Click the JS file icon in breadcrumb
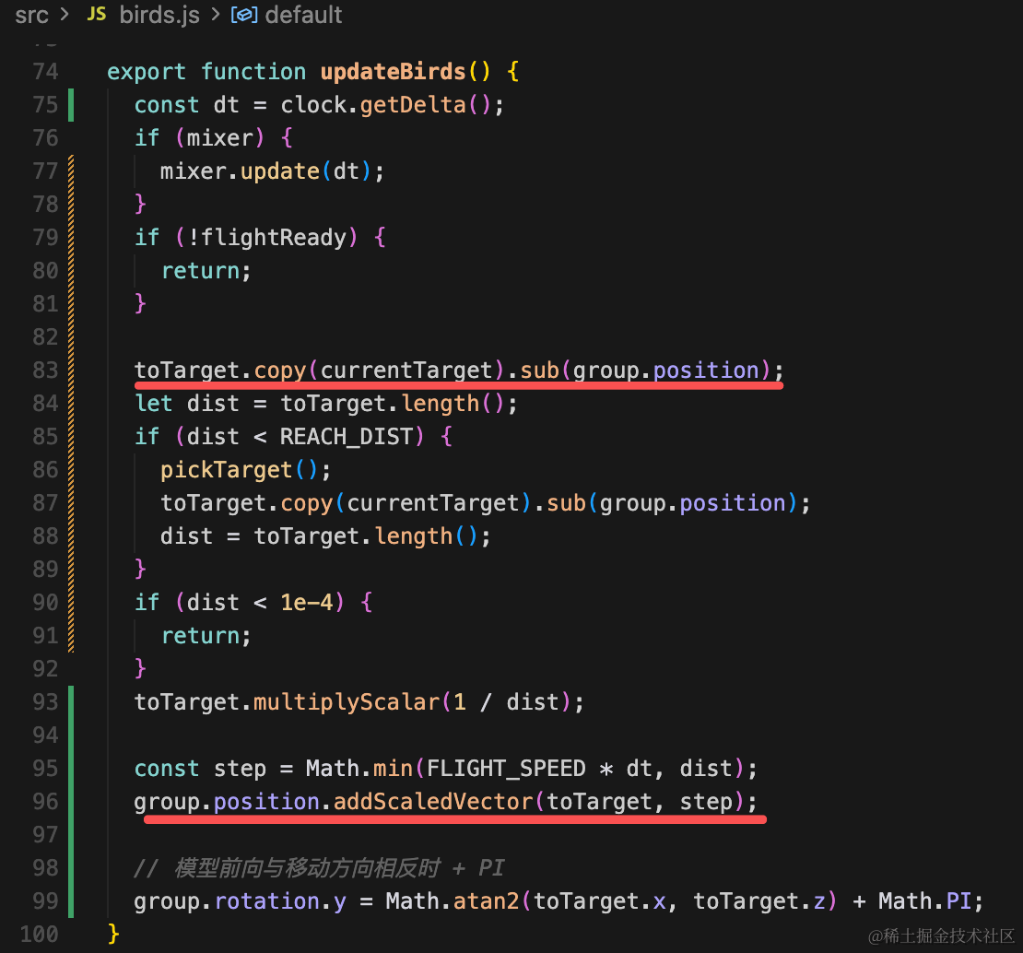The width and height of the screenshot is (1023, 953). tap(97, 15)
